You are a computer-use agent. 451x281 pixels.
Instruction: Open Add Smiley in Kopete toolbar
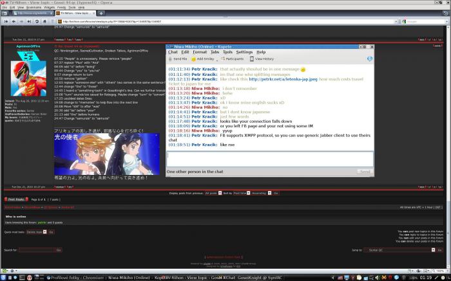(x=203, y=59)
